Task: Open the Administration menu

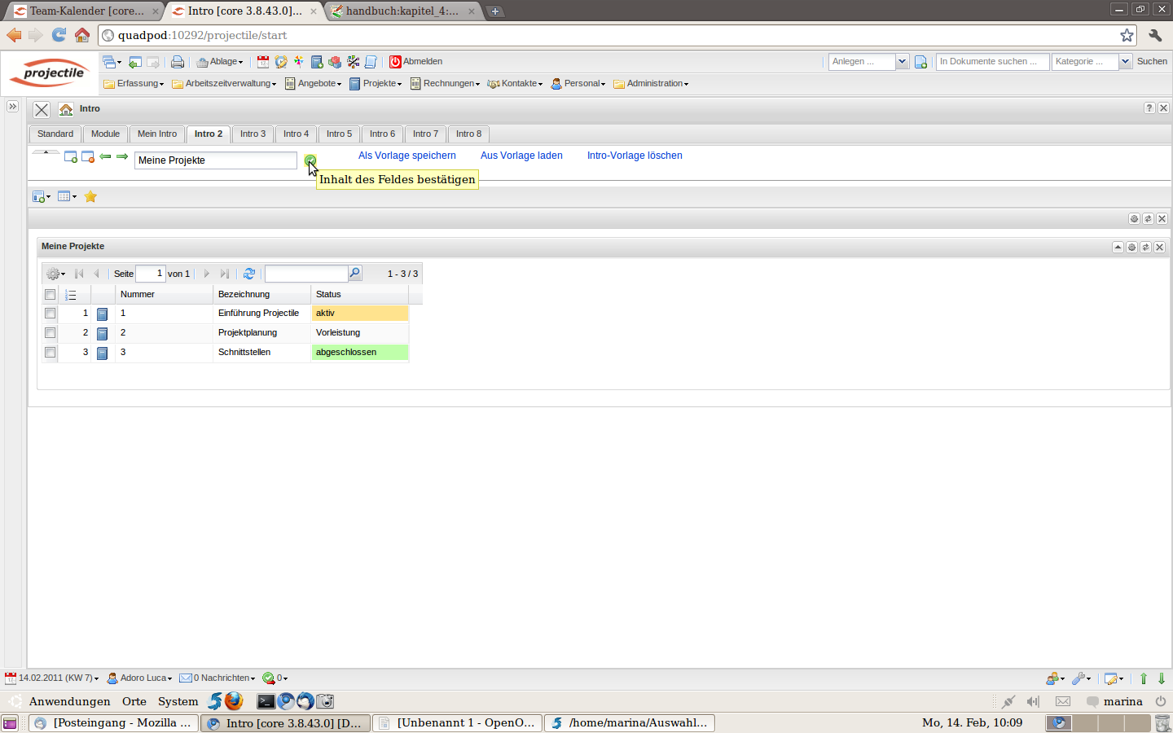Action: pyautogui.click(x=651, y=84)
